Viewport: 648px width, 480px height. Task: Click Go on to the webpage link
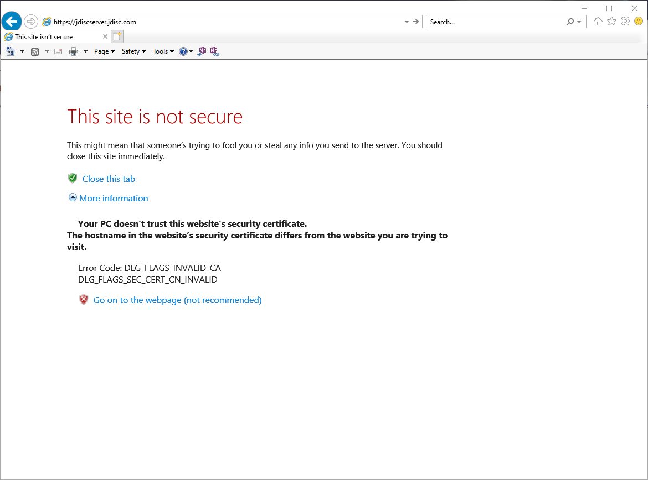click(x=177, y=300)
